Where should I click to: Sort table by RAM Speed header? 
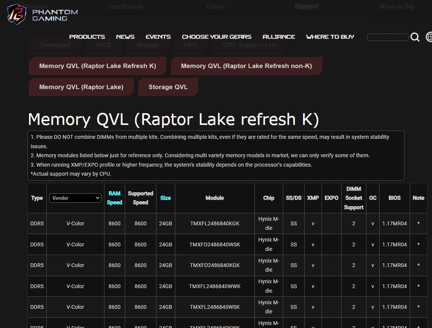pyautogui.click(x=114, y=198)
